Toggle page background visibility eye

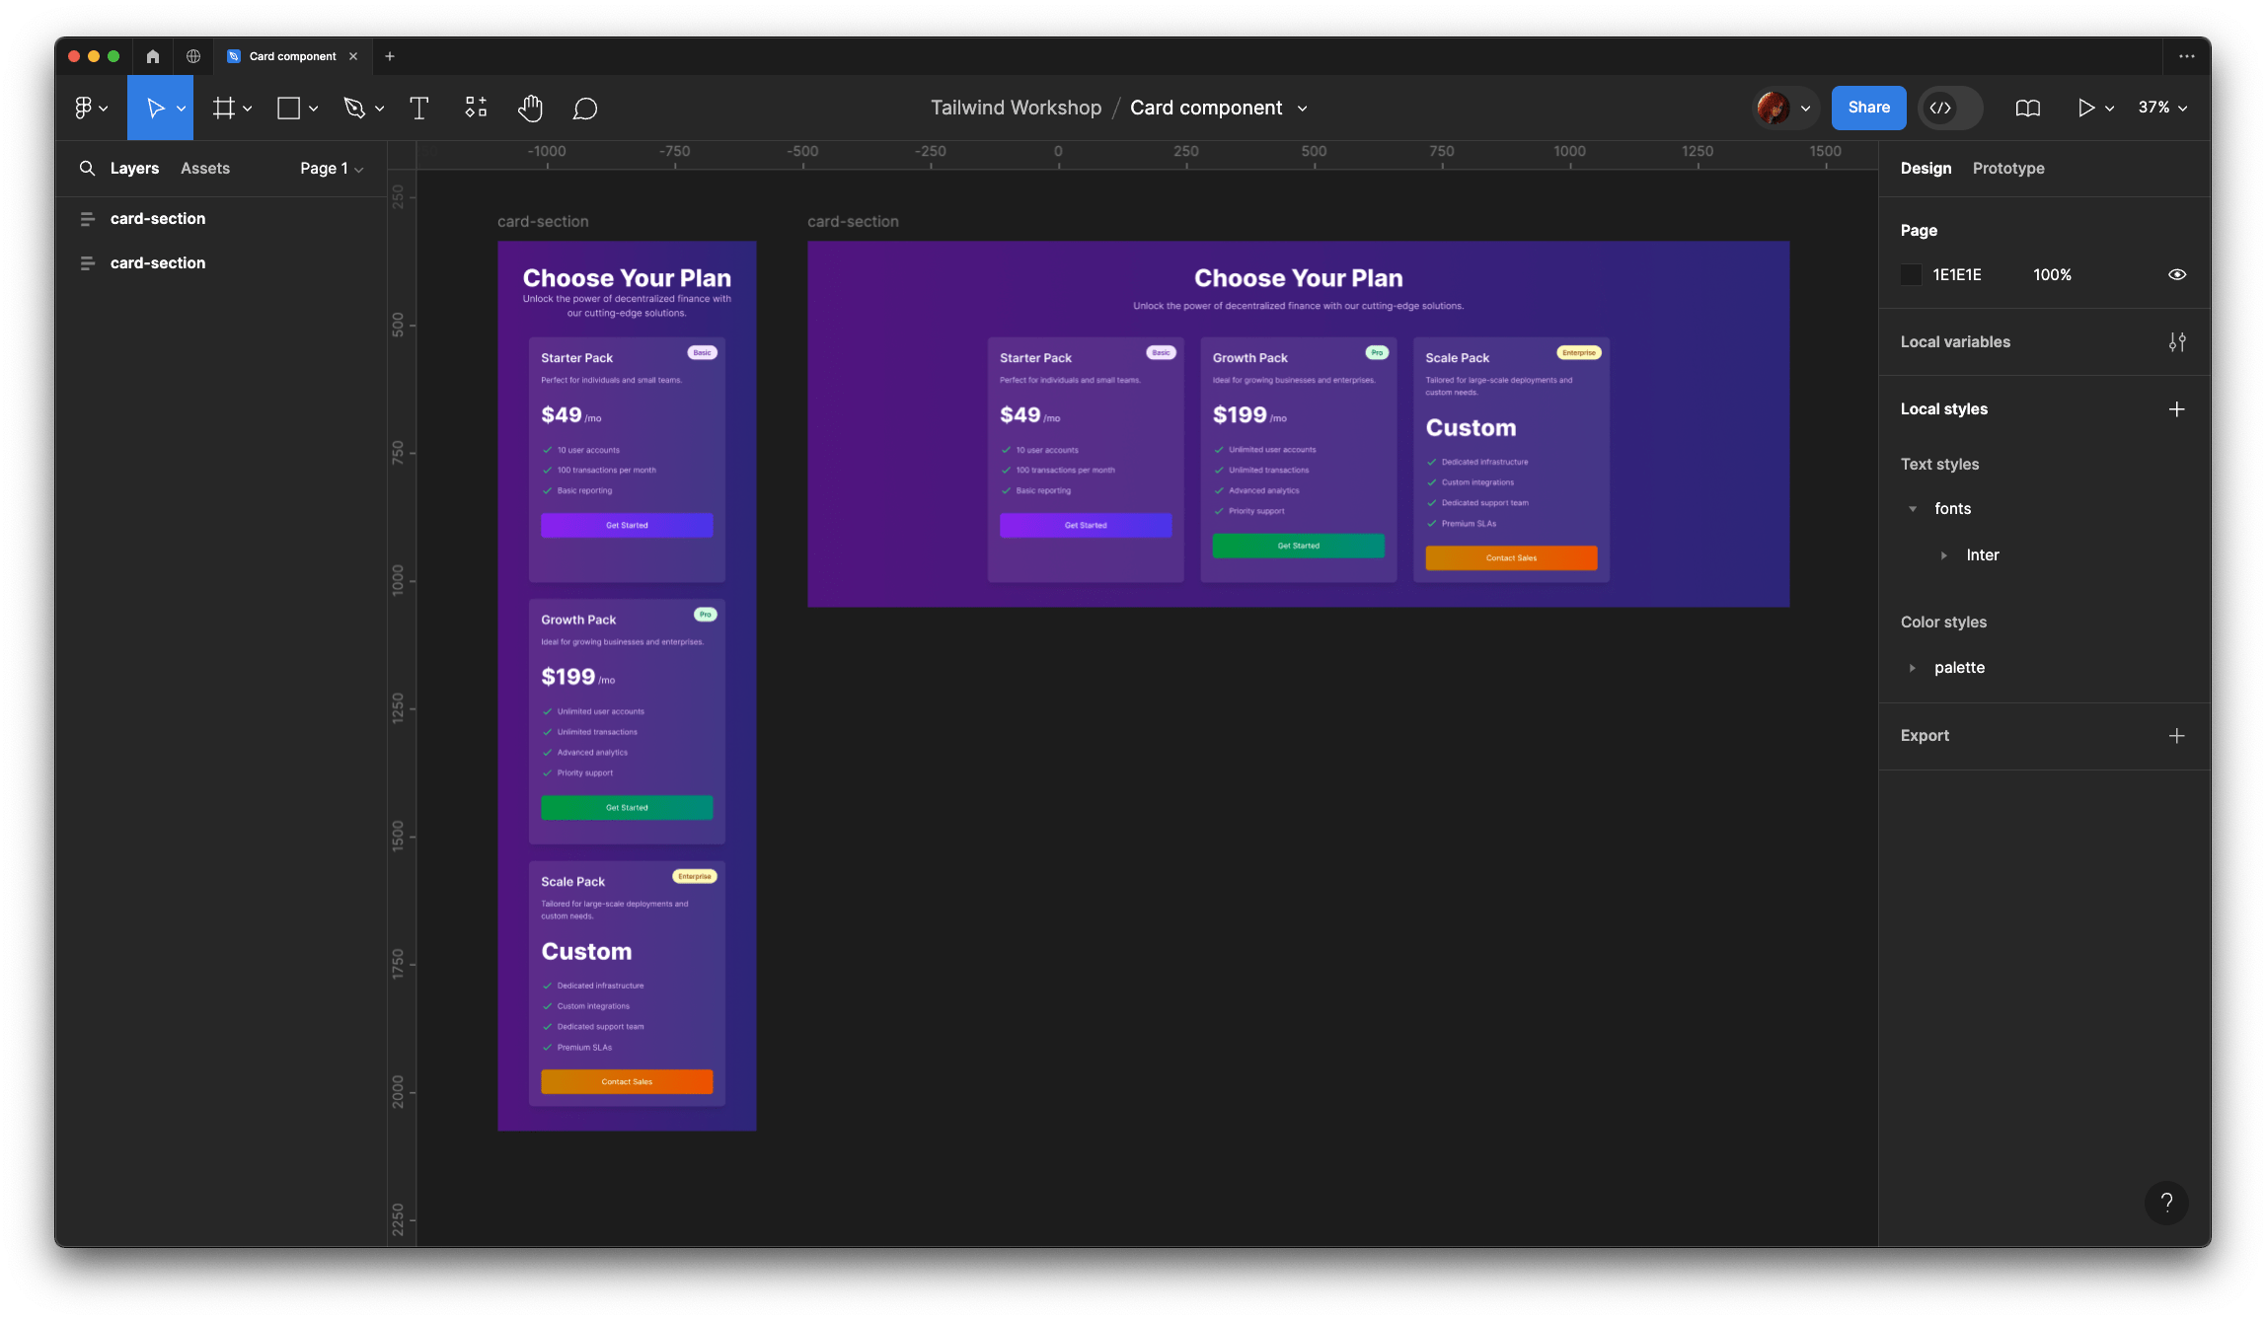tap(2177, 275)
